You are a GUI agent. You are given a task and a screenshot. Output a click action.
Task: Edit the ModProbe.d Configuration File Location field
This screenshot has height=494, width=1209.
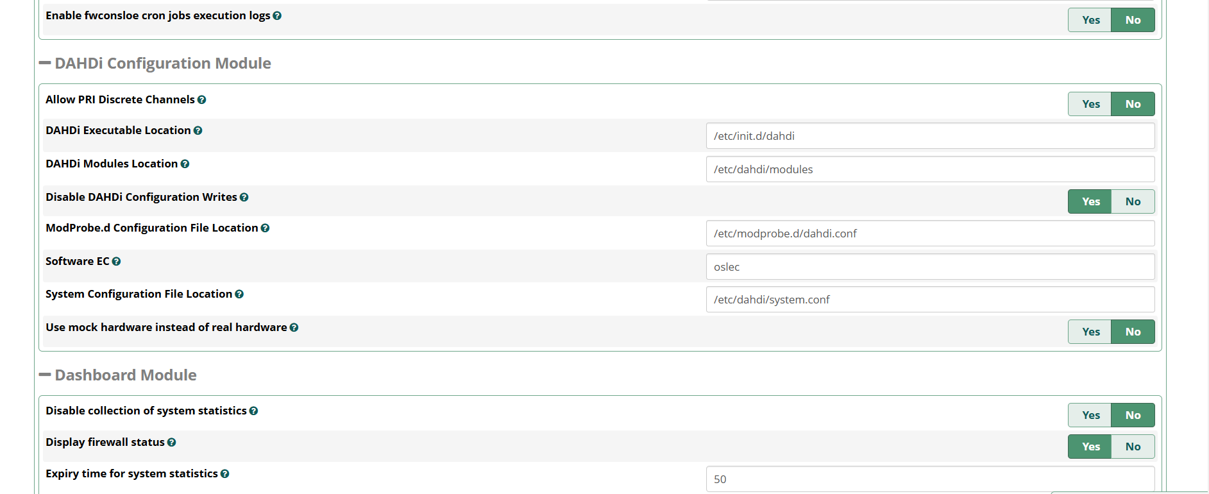[930, 234]
